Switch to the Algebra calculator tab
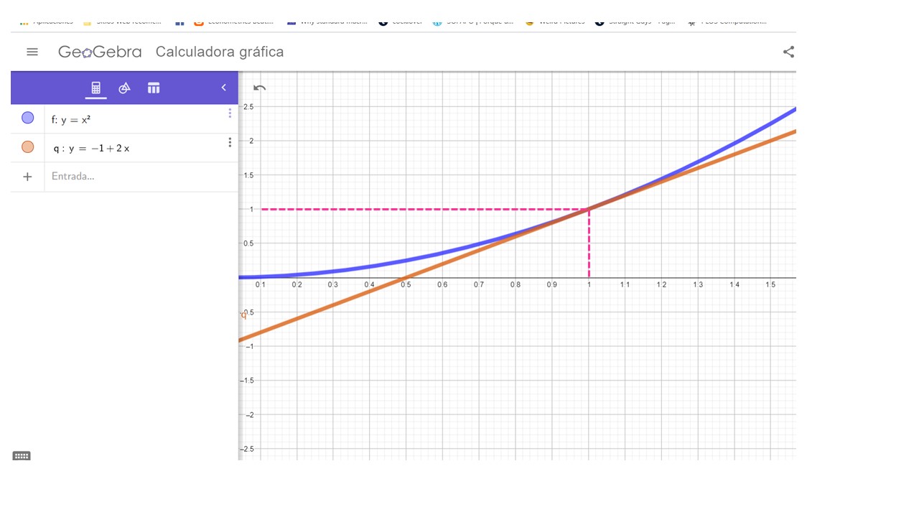The height and width of the screenshot is (517, 919). [x=95, y=88]
